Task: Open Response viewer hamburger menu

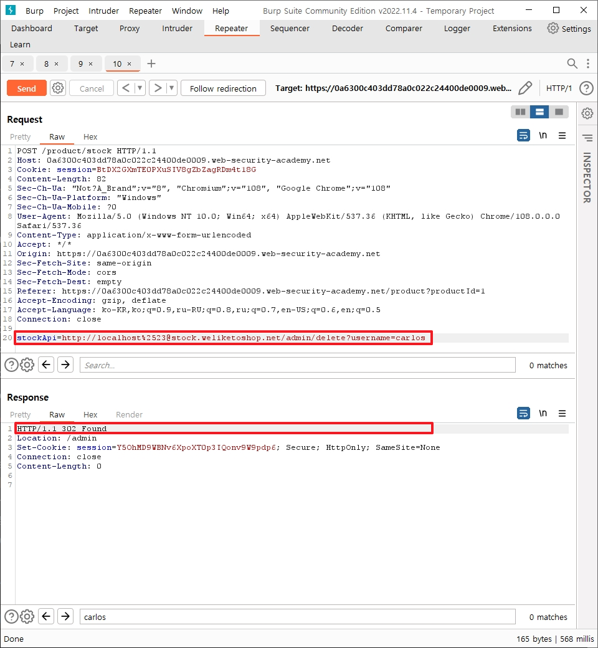Action: click(562, 413)
